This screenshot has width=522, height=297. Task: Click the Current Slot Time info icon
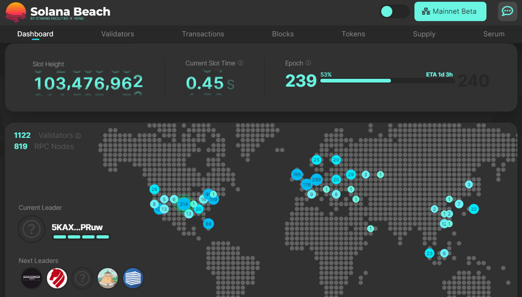pos(240,63)
